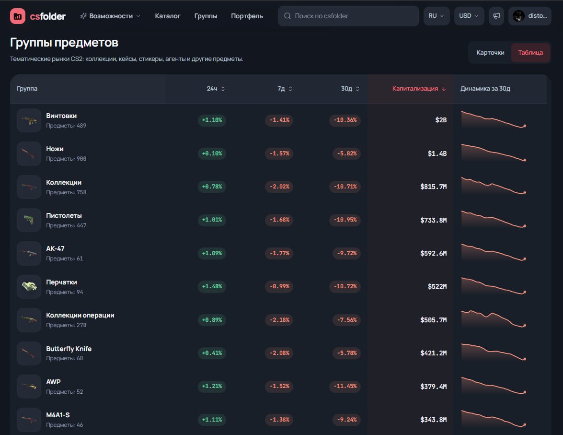Click the -1.57% Ножи 7d badge
This screenshot has width=563, height=435.
point(279,153)
